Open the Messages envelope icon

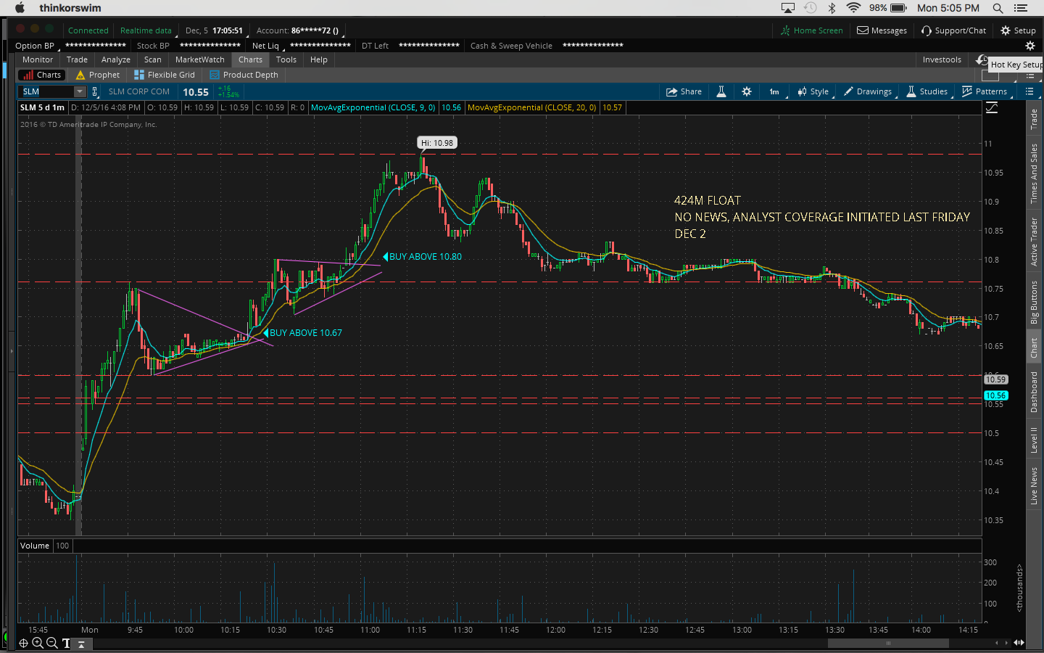(863, 30)
